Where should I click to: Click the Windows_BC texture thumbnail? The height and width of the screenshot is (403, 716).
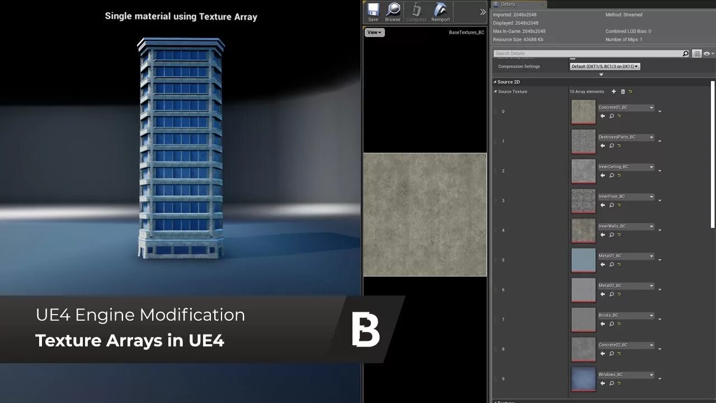point(583,379)
